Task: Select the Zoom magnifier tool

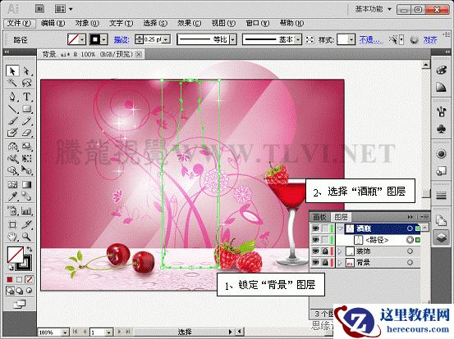Action: coord(26,237)
